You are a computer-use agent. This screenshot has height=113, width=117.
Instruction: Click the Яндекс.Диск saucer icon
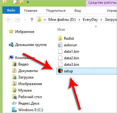(x=14, y=103)
